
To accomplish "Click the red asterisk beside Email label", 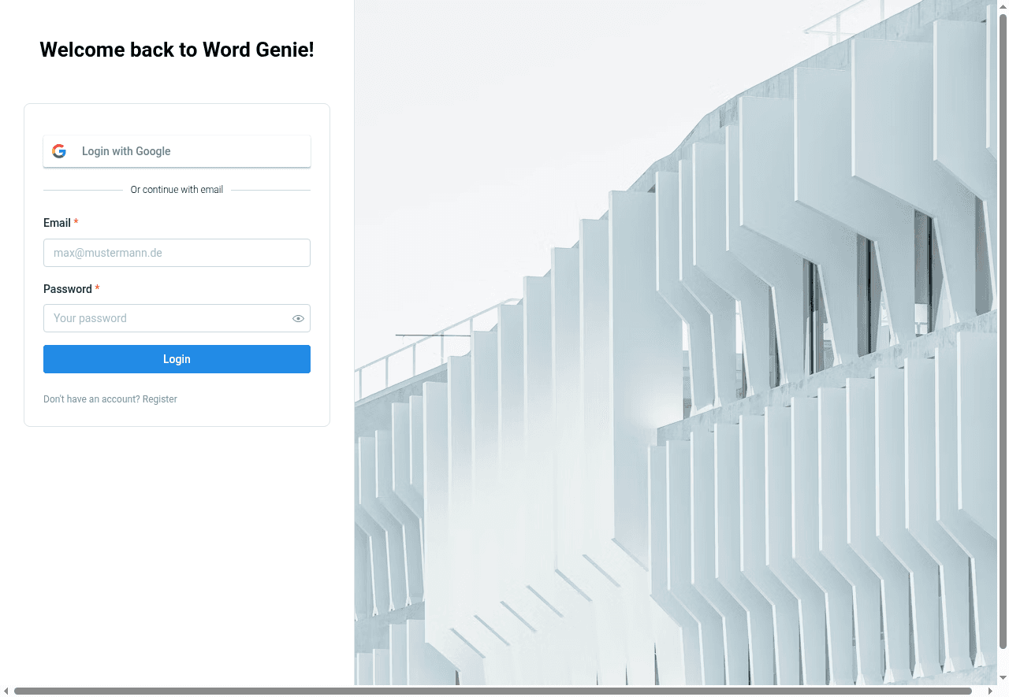I will [x=76, y=223].
